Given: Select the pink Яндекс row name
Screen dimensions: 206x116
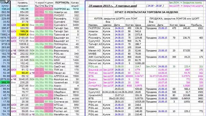Looking at the screenshot, I should pyautogui.click(x=93, y=79).
